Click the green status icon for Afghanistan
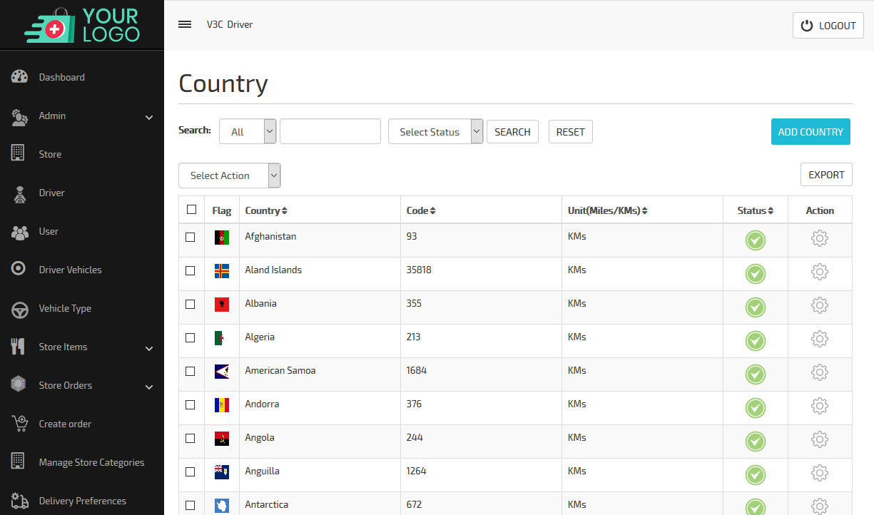Viewport: 874px width, 515px height. coord(756,240)
